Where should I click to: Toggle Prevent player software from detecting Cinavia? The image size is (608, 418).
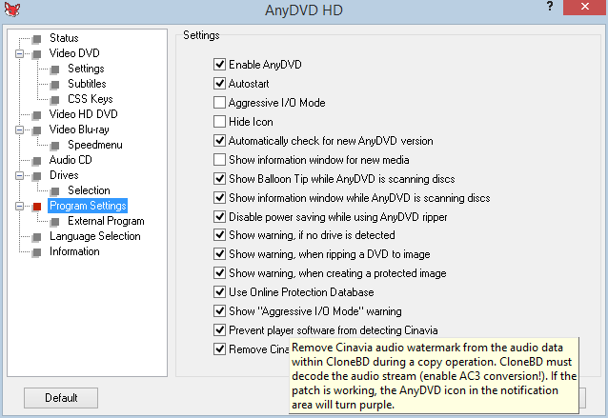click(x=219, y=329)
